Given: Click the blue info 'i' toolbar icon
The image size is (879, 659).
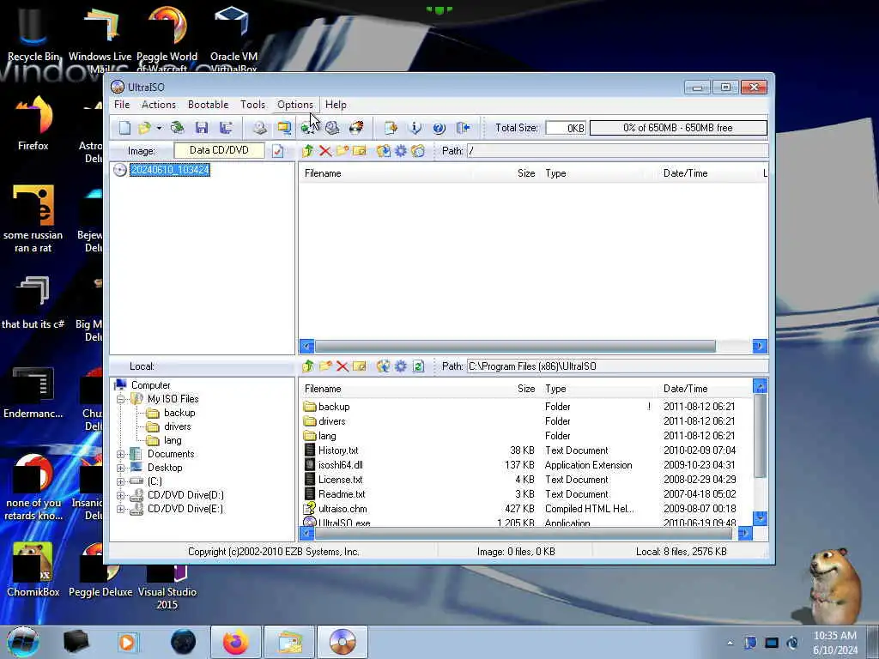Looking at the screenshot, I should [415, 128].
